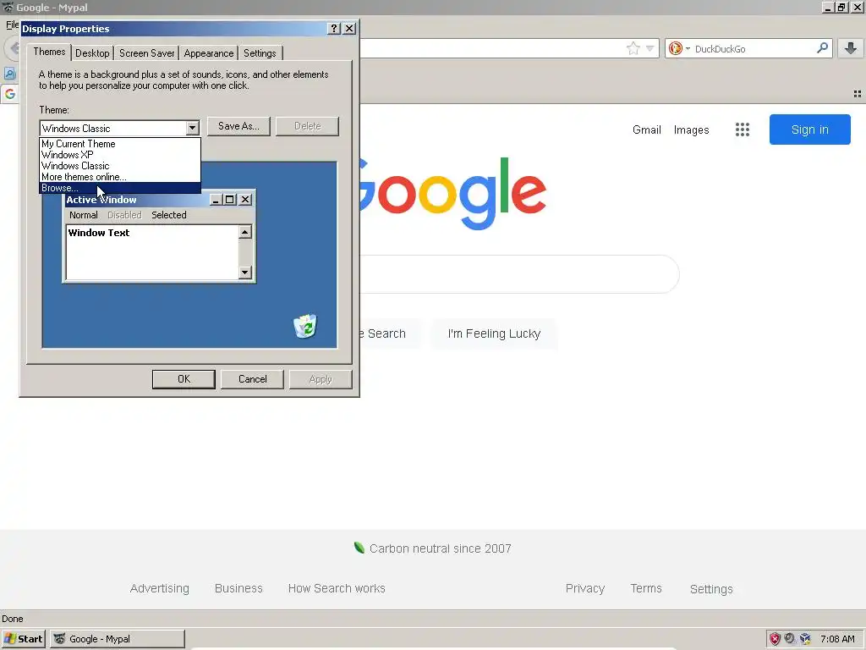866x650 pixels.
Task: Select the Google favicon tab
Action: coord(10,94)
